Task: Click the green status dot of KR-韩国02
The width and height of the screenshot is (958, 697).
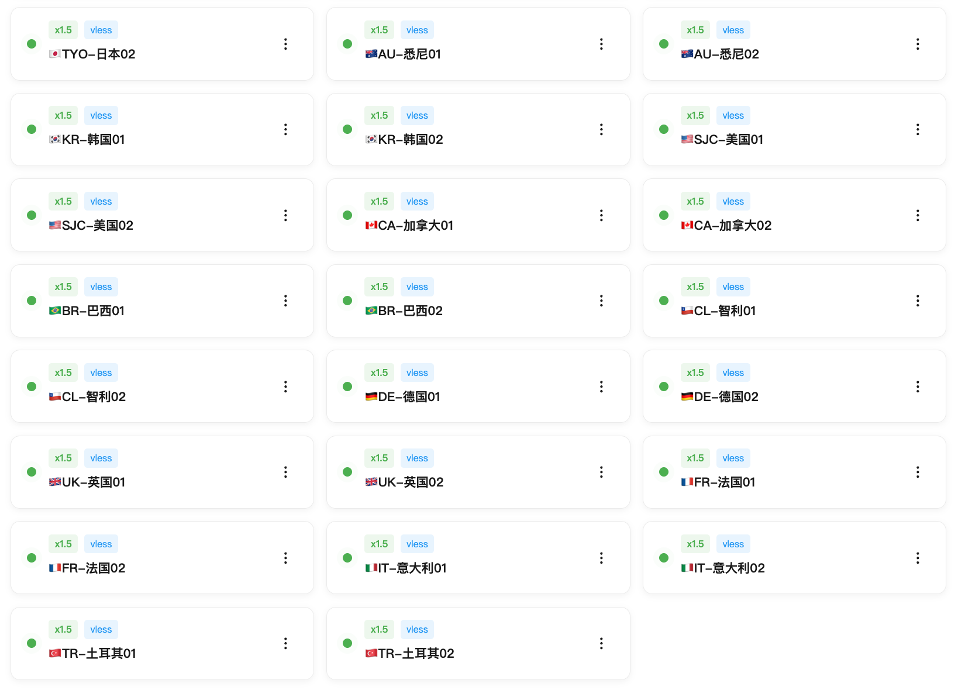Action: point(347,129)
